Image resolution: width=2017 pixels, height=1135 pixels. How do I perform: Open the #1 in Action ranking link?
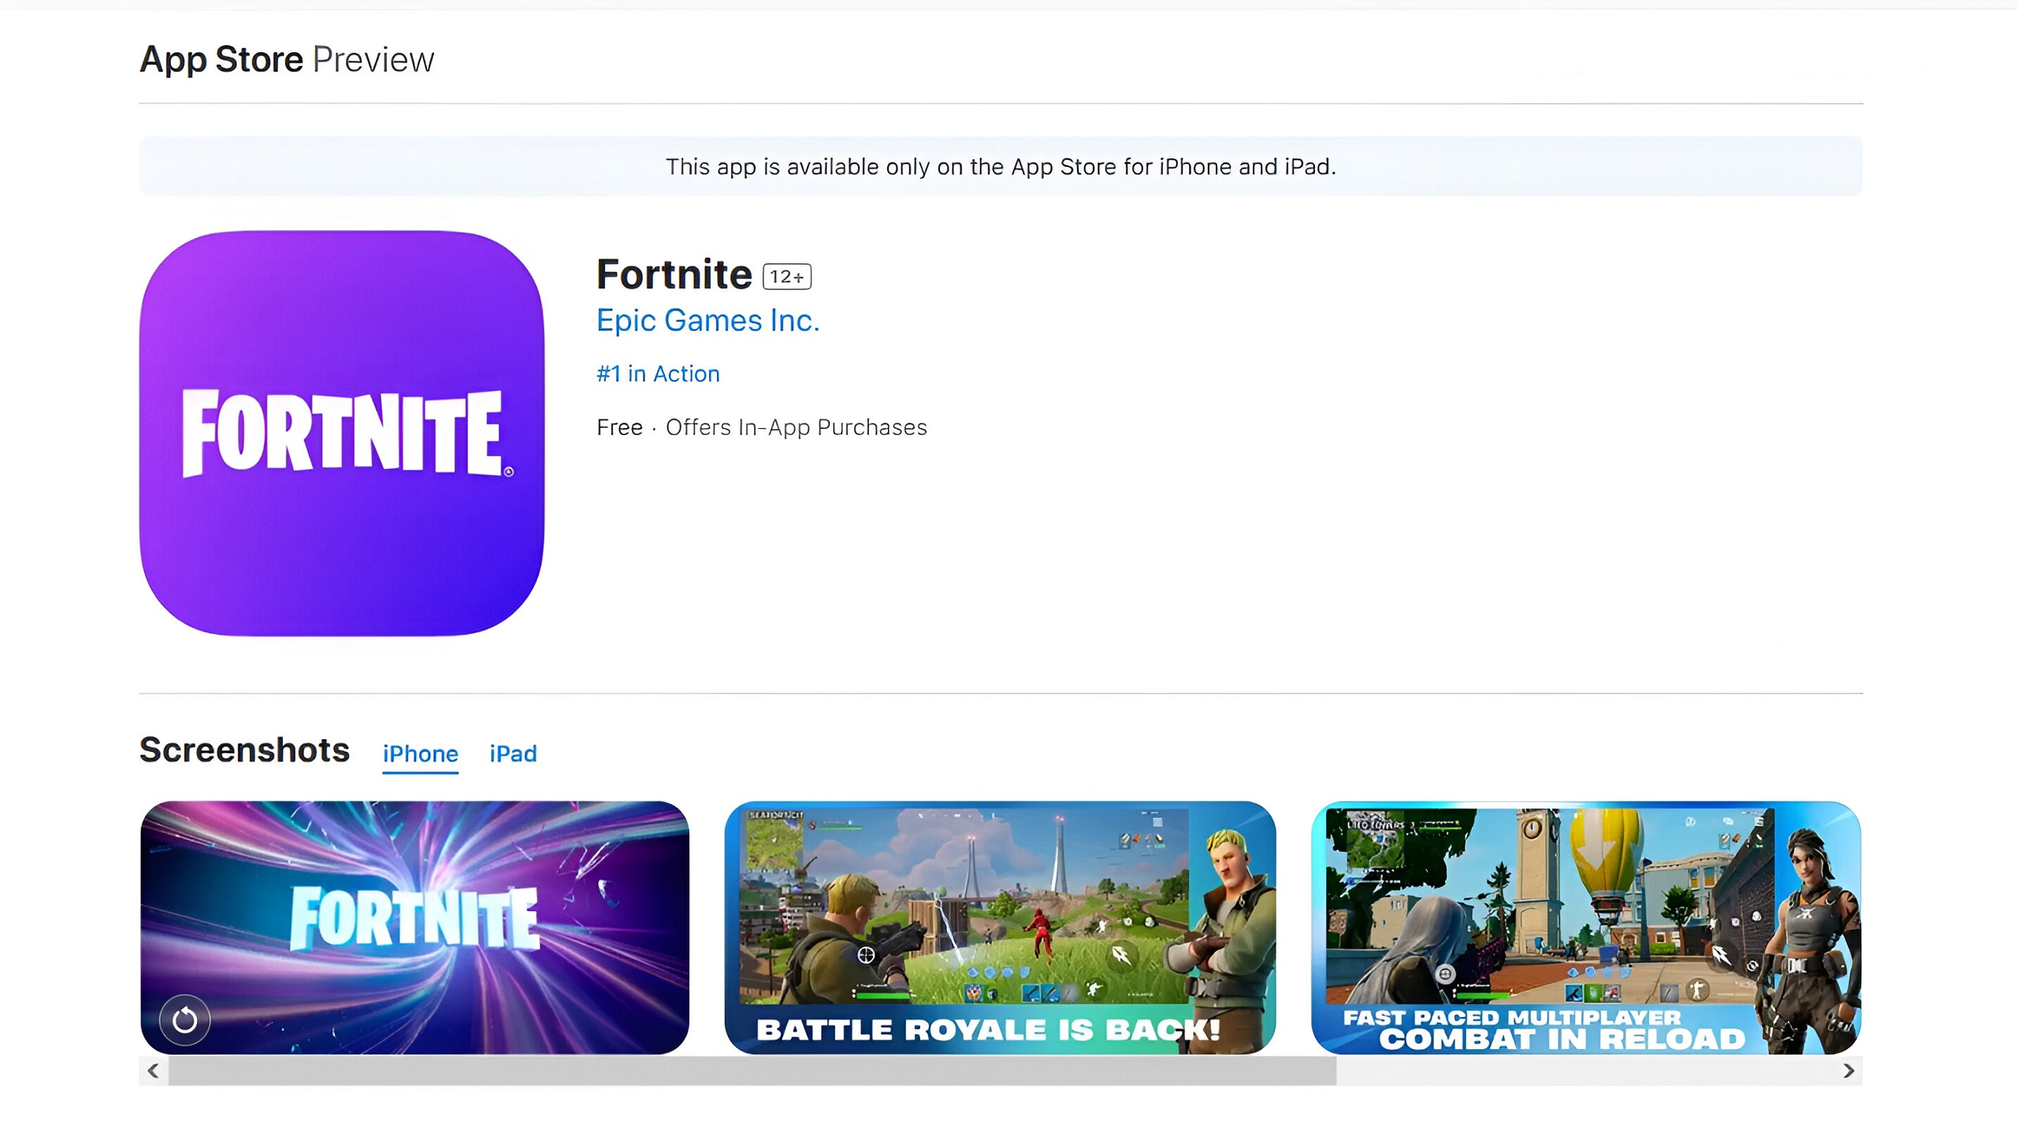(658, 374)
